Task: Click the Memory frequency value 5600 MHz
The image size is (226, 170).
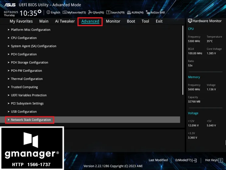Action: [194, 89]
